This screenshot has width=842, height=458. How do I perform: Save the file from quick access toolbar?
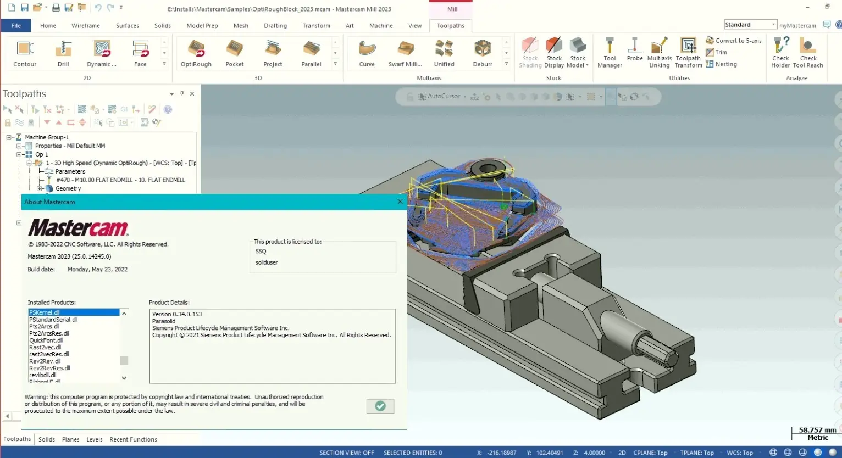point(24,8)
